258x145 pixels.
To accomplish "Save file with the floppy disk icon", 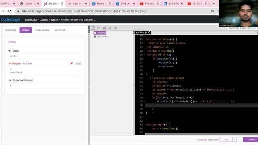I will coord(104,28).
